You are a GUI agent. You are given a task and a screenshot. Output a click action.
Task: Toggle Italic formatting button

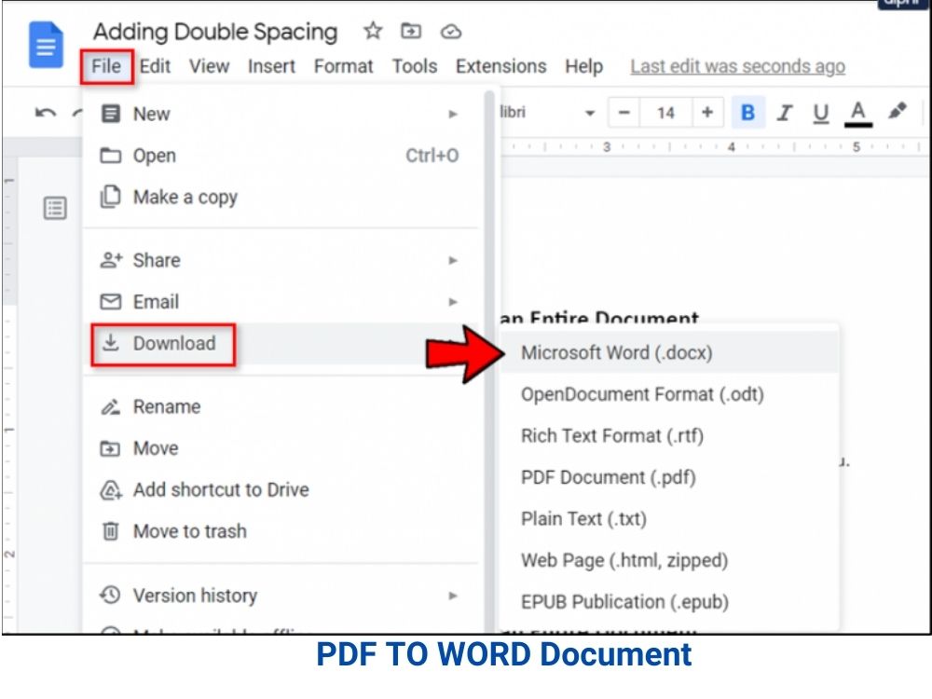785,113
